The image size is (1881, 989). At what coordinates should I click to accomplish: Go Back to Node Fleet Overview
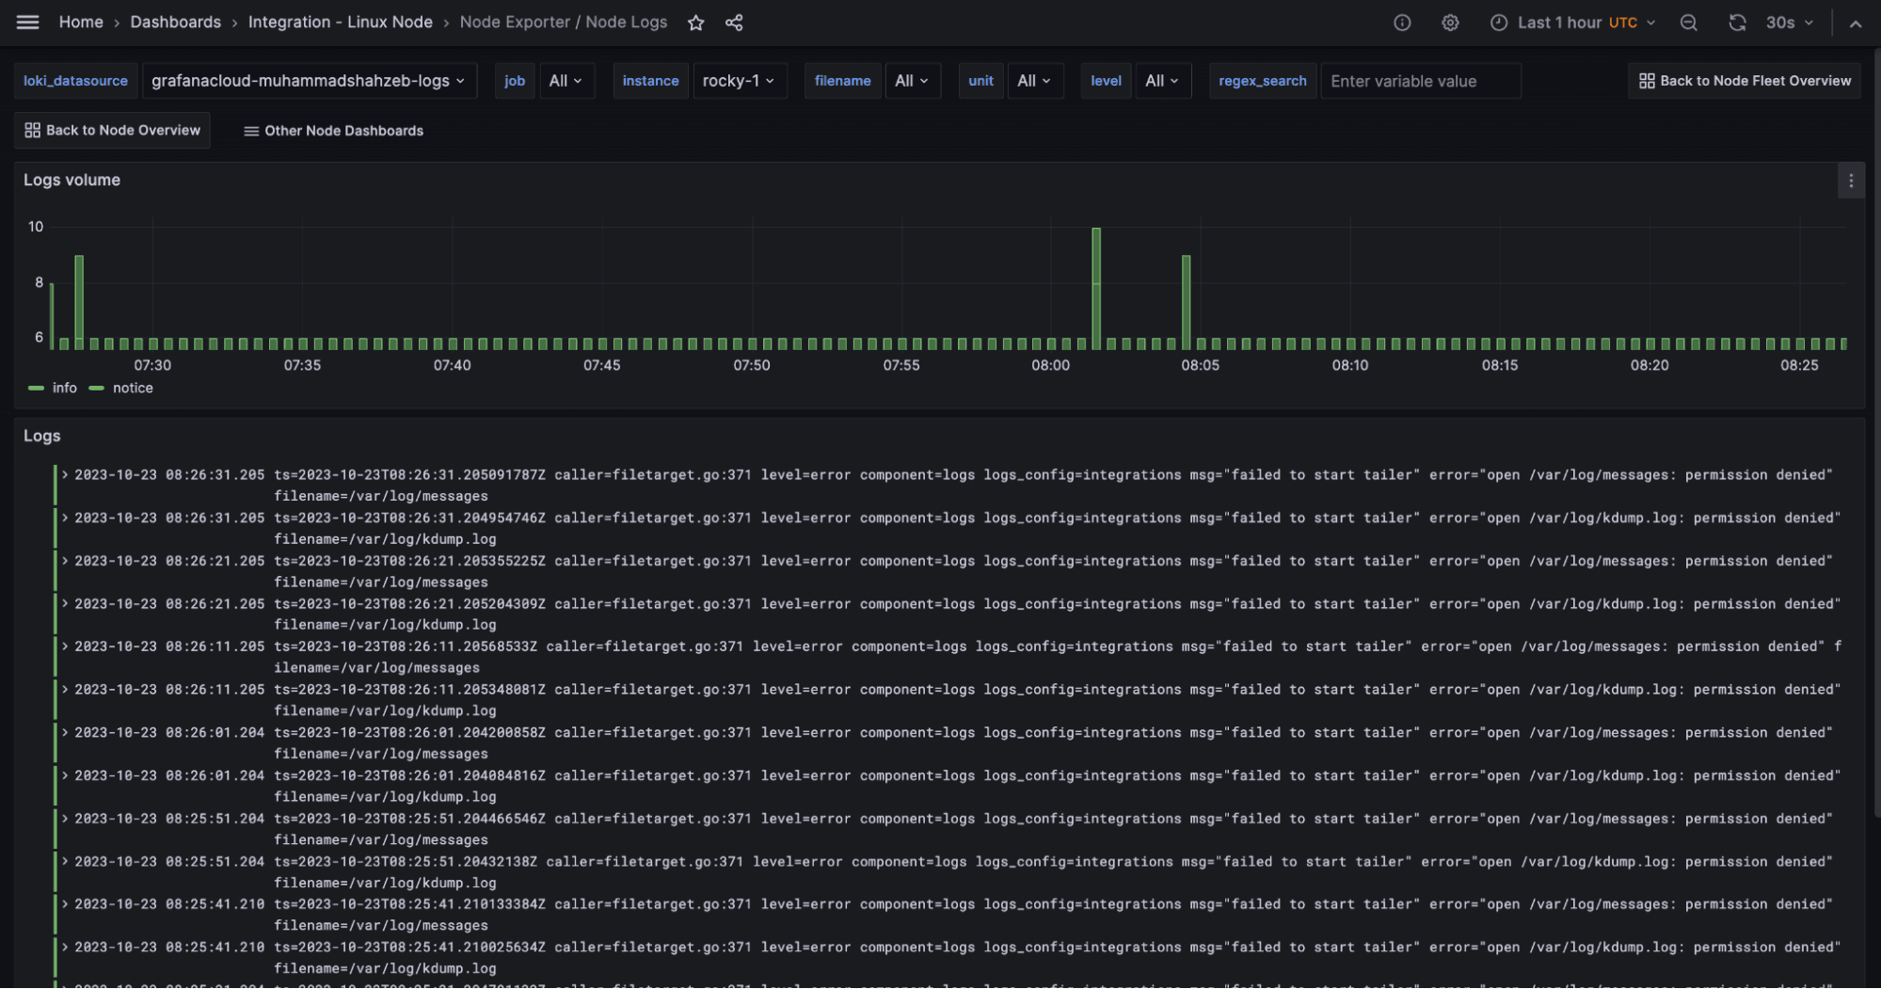(x=1744, y=80)
